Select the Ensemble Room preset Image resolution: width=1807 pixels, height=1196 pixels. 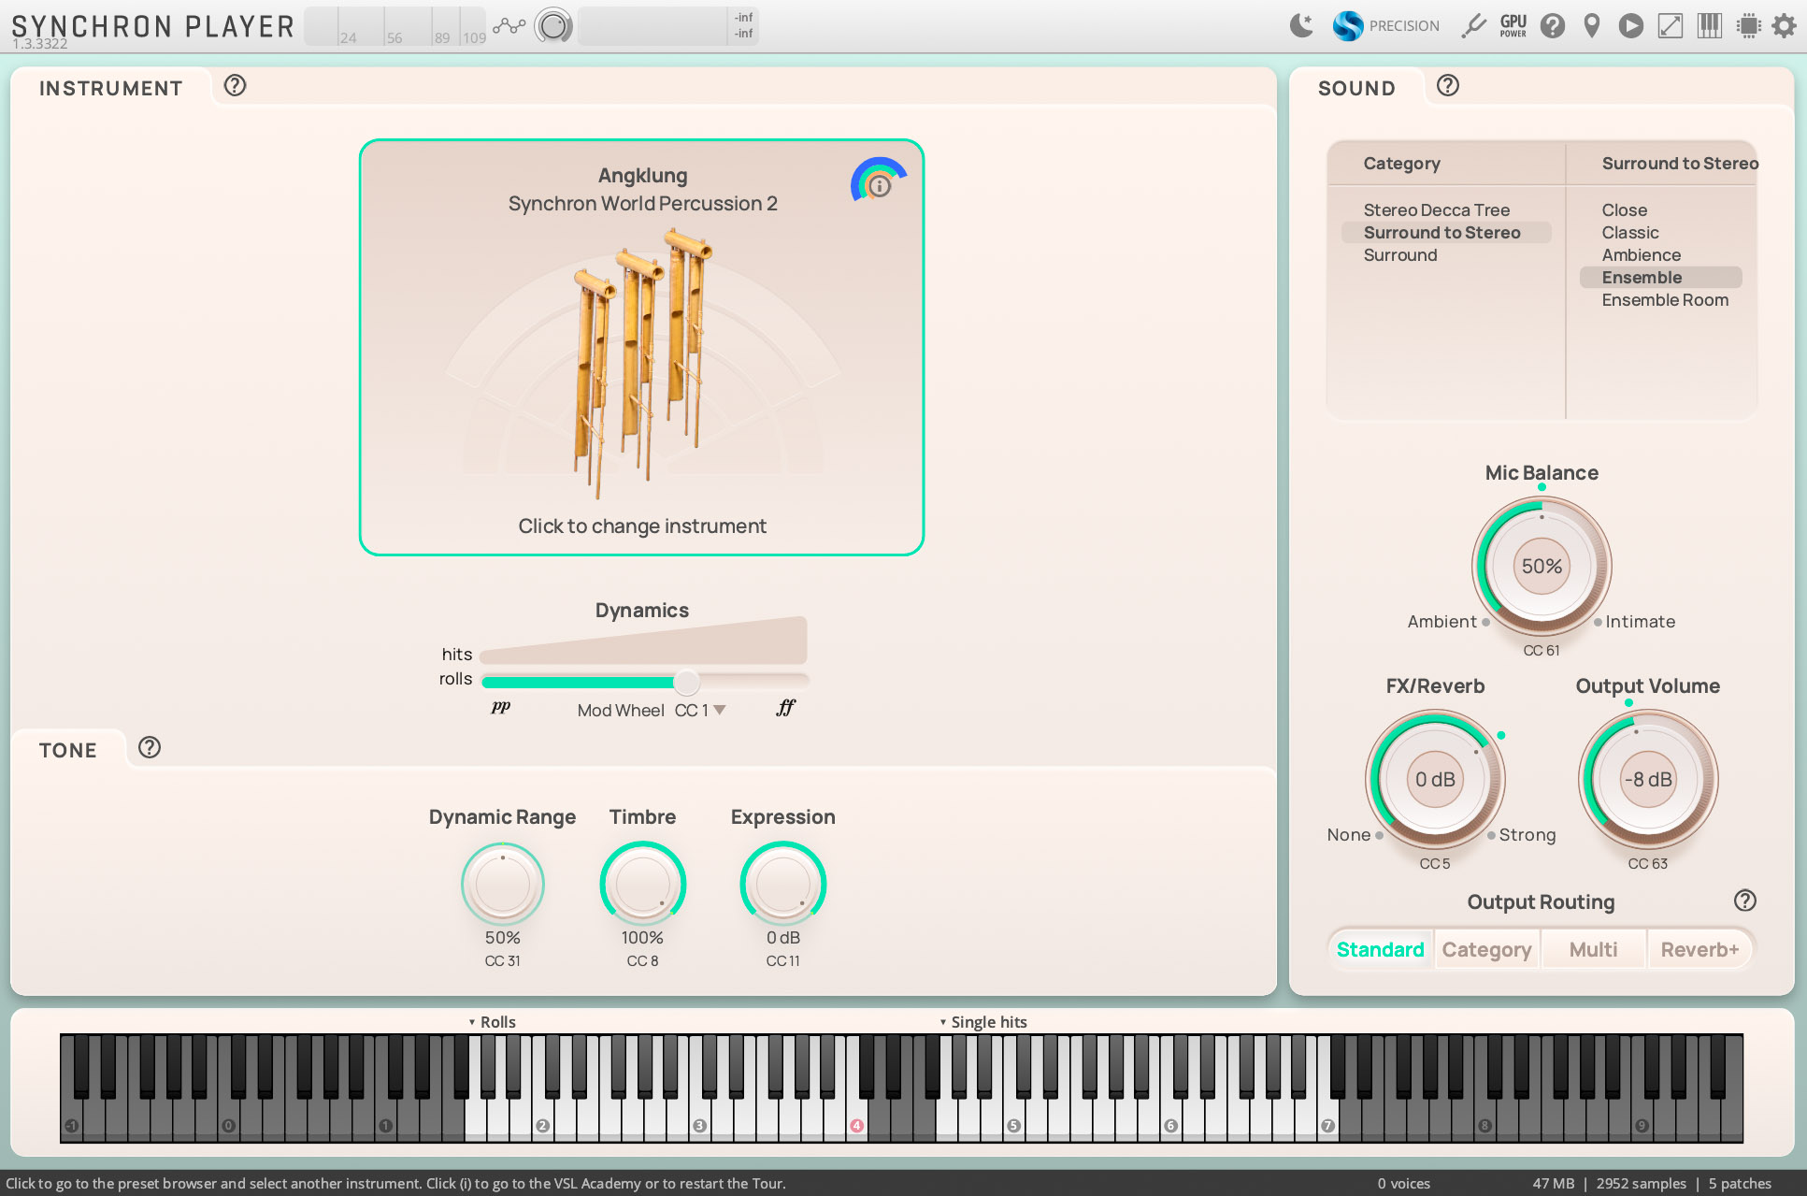(x=1665, y=299)
